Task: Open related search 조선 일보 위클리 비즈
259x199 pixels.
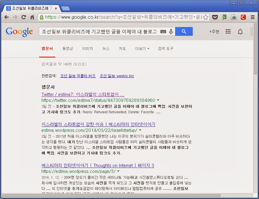Action: point(78,76)
